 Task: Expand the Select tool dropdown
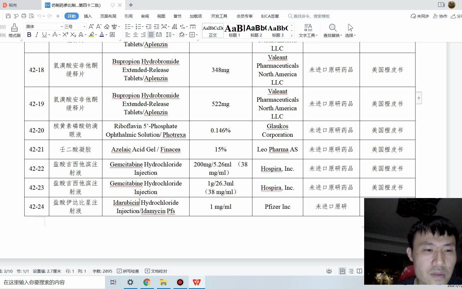point(355,35)
